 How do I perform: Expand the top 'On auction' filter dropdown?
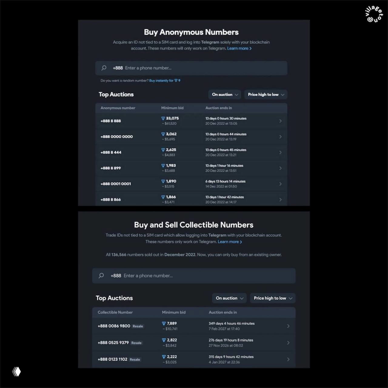225,95
